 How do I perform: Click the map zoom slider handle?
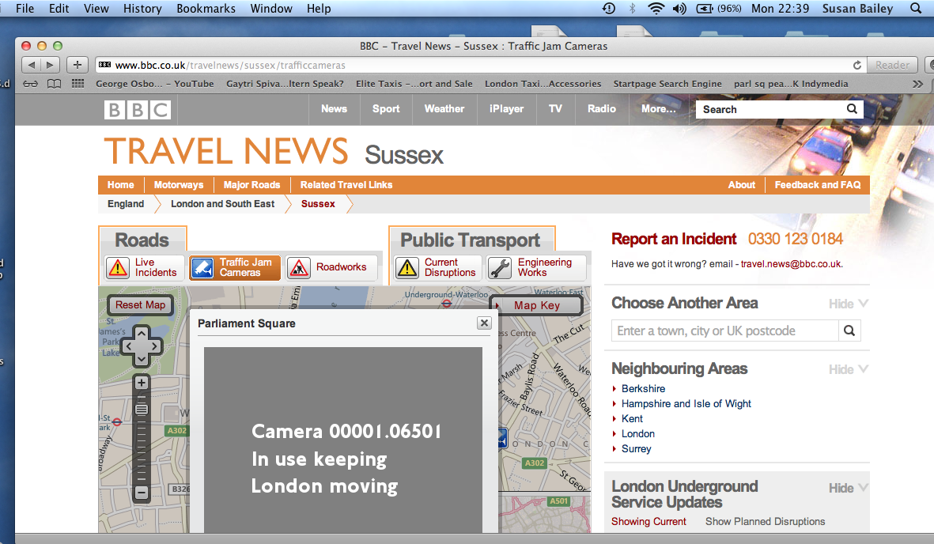(x=142, y=410)
